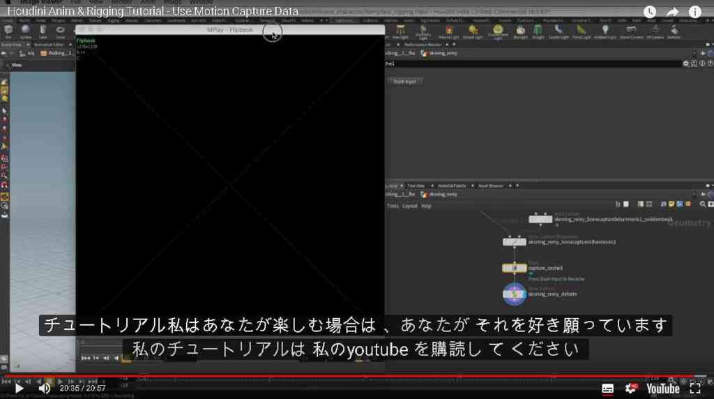
Task: Click the Stash Input button
Action: (404, 82)
